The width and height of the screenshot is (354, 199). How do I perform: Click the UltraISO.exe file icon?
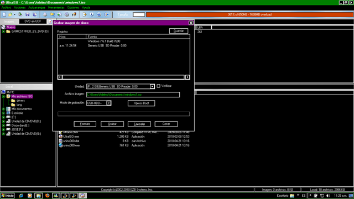(x=60, y=137)
